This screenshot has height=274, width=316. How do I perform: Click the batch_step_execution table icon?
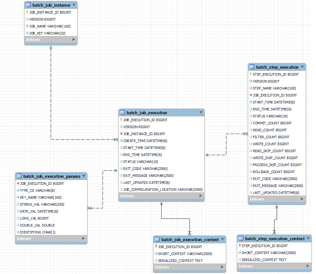coord(252,67)
